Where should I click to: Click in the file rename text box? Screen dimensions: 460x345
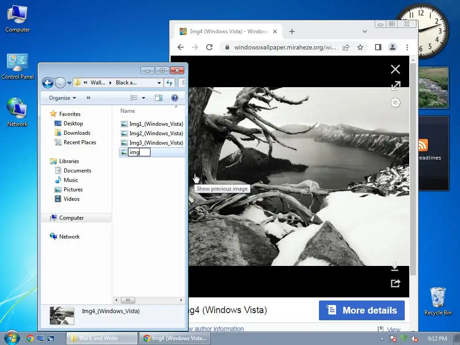pyautogui.click(x=139, y=152)
